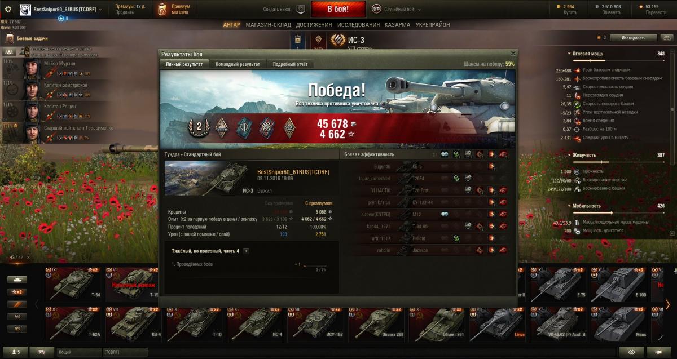The image size is (677, 359).
Task: Toggle the tank-type carousel filter button
Action: pos(18,280)
